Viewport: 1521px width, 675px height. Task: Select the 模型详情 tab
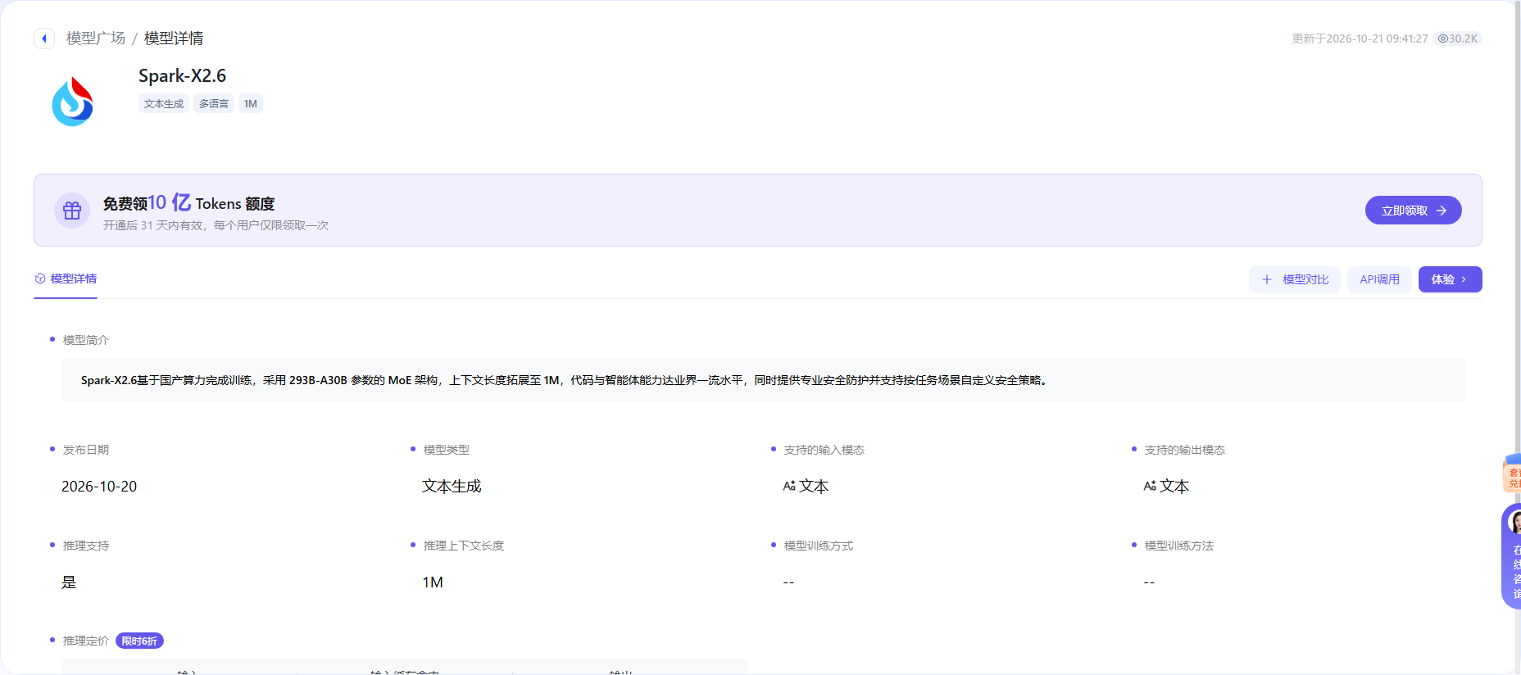click(x=66, y=279)
